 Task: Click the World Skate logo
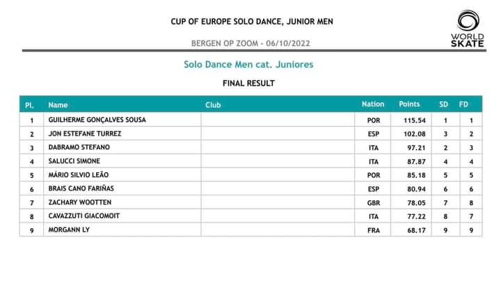[x=466, y=29]
